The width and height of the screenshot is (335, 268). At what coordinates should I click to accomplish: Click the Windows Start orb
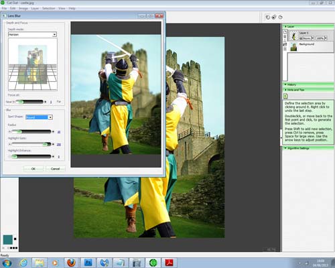pos(7,263)
